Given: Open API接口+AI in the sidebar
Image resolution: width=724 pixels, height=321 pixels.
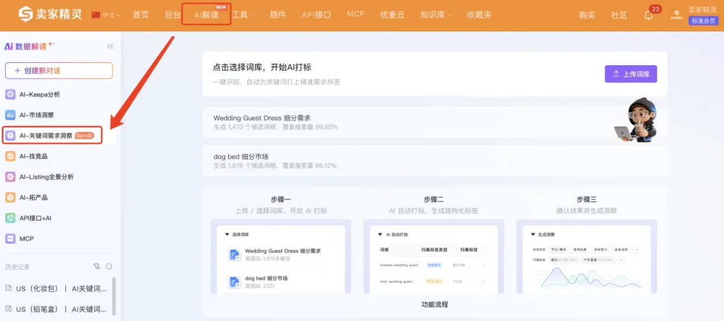Looking at the screenshot, I should click(58, 218).
